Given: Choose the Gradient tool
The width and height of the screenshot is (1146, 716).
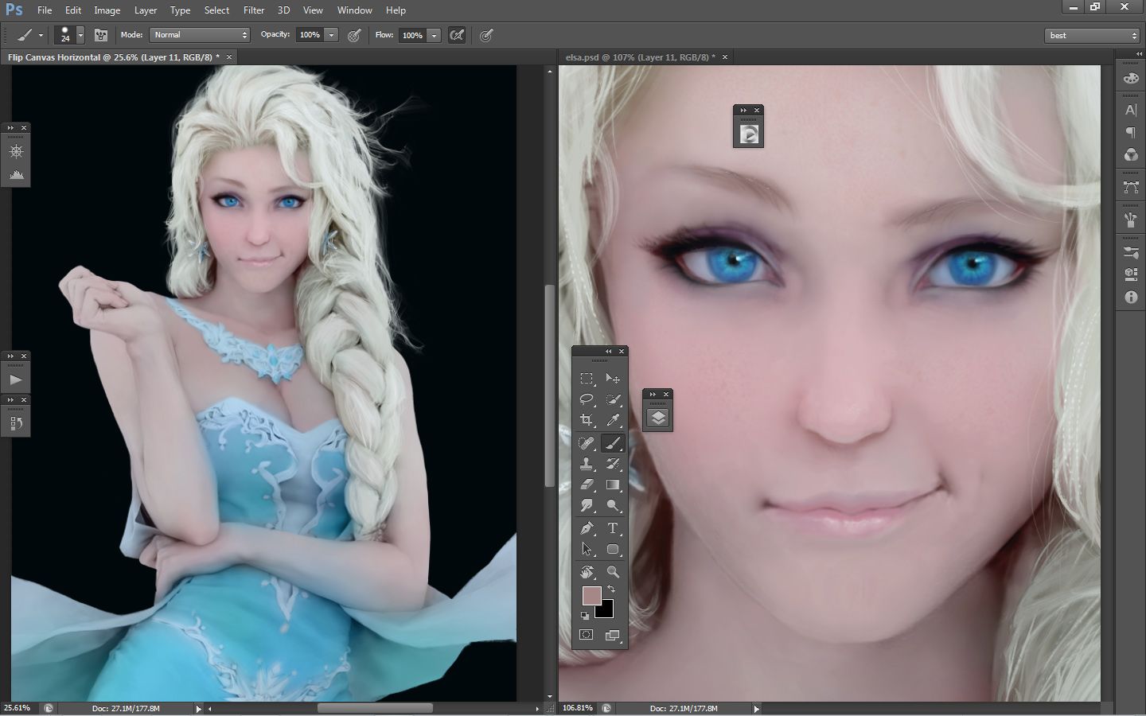Looking at the screenshot, I should point(613,484).
